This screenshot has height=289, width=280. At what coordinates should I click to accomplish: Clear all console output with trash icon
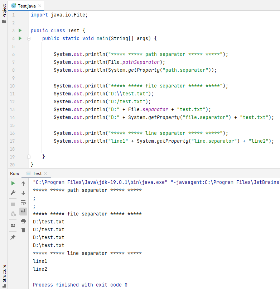23,230
